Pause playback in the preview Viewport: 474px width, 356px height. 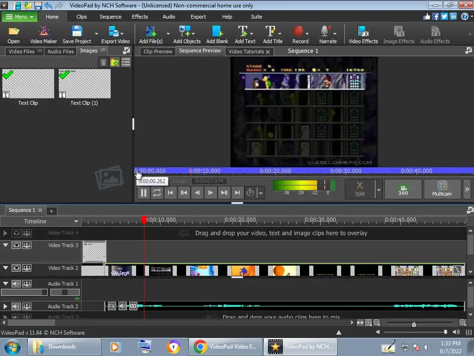(143, 192)
